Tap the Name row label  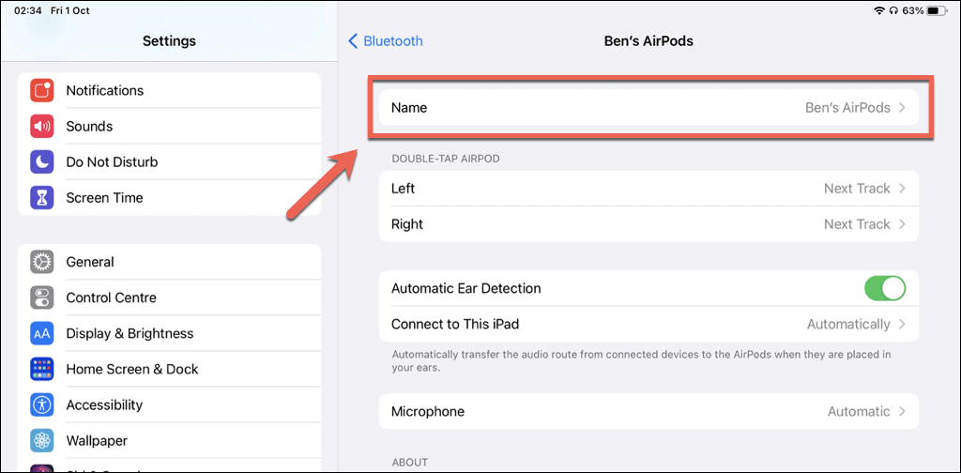409,108
